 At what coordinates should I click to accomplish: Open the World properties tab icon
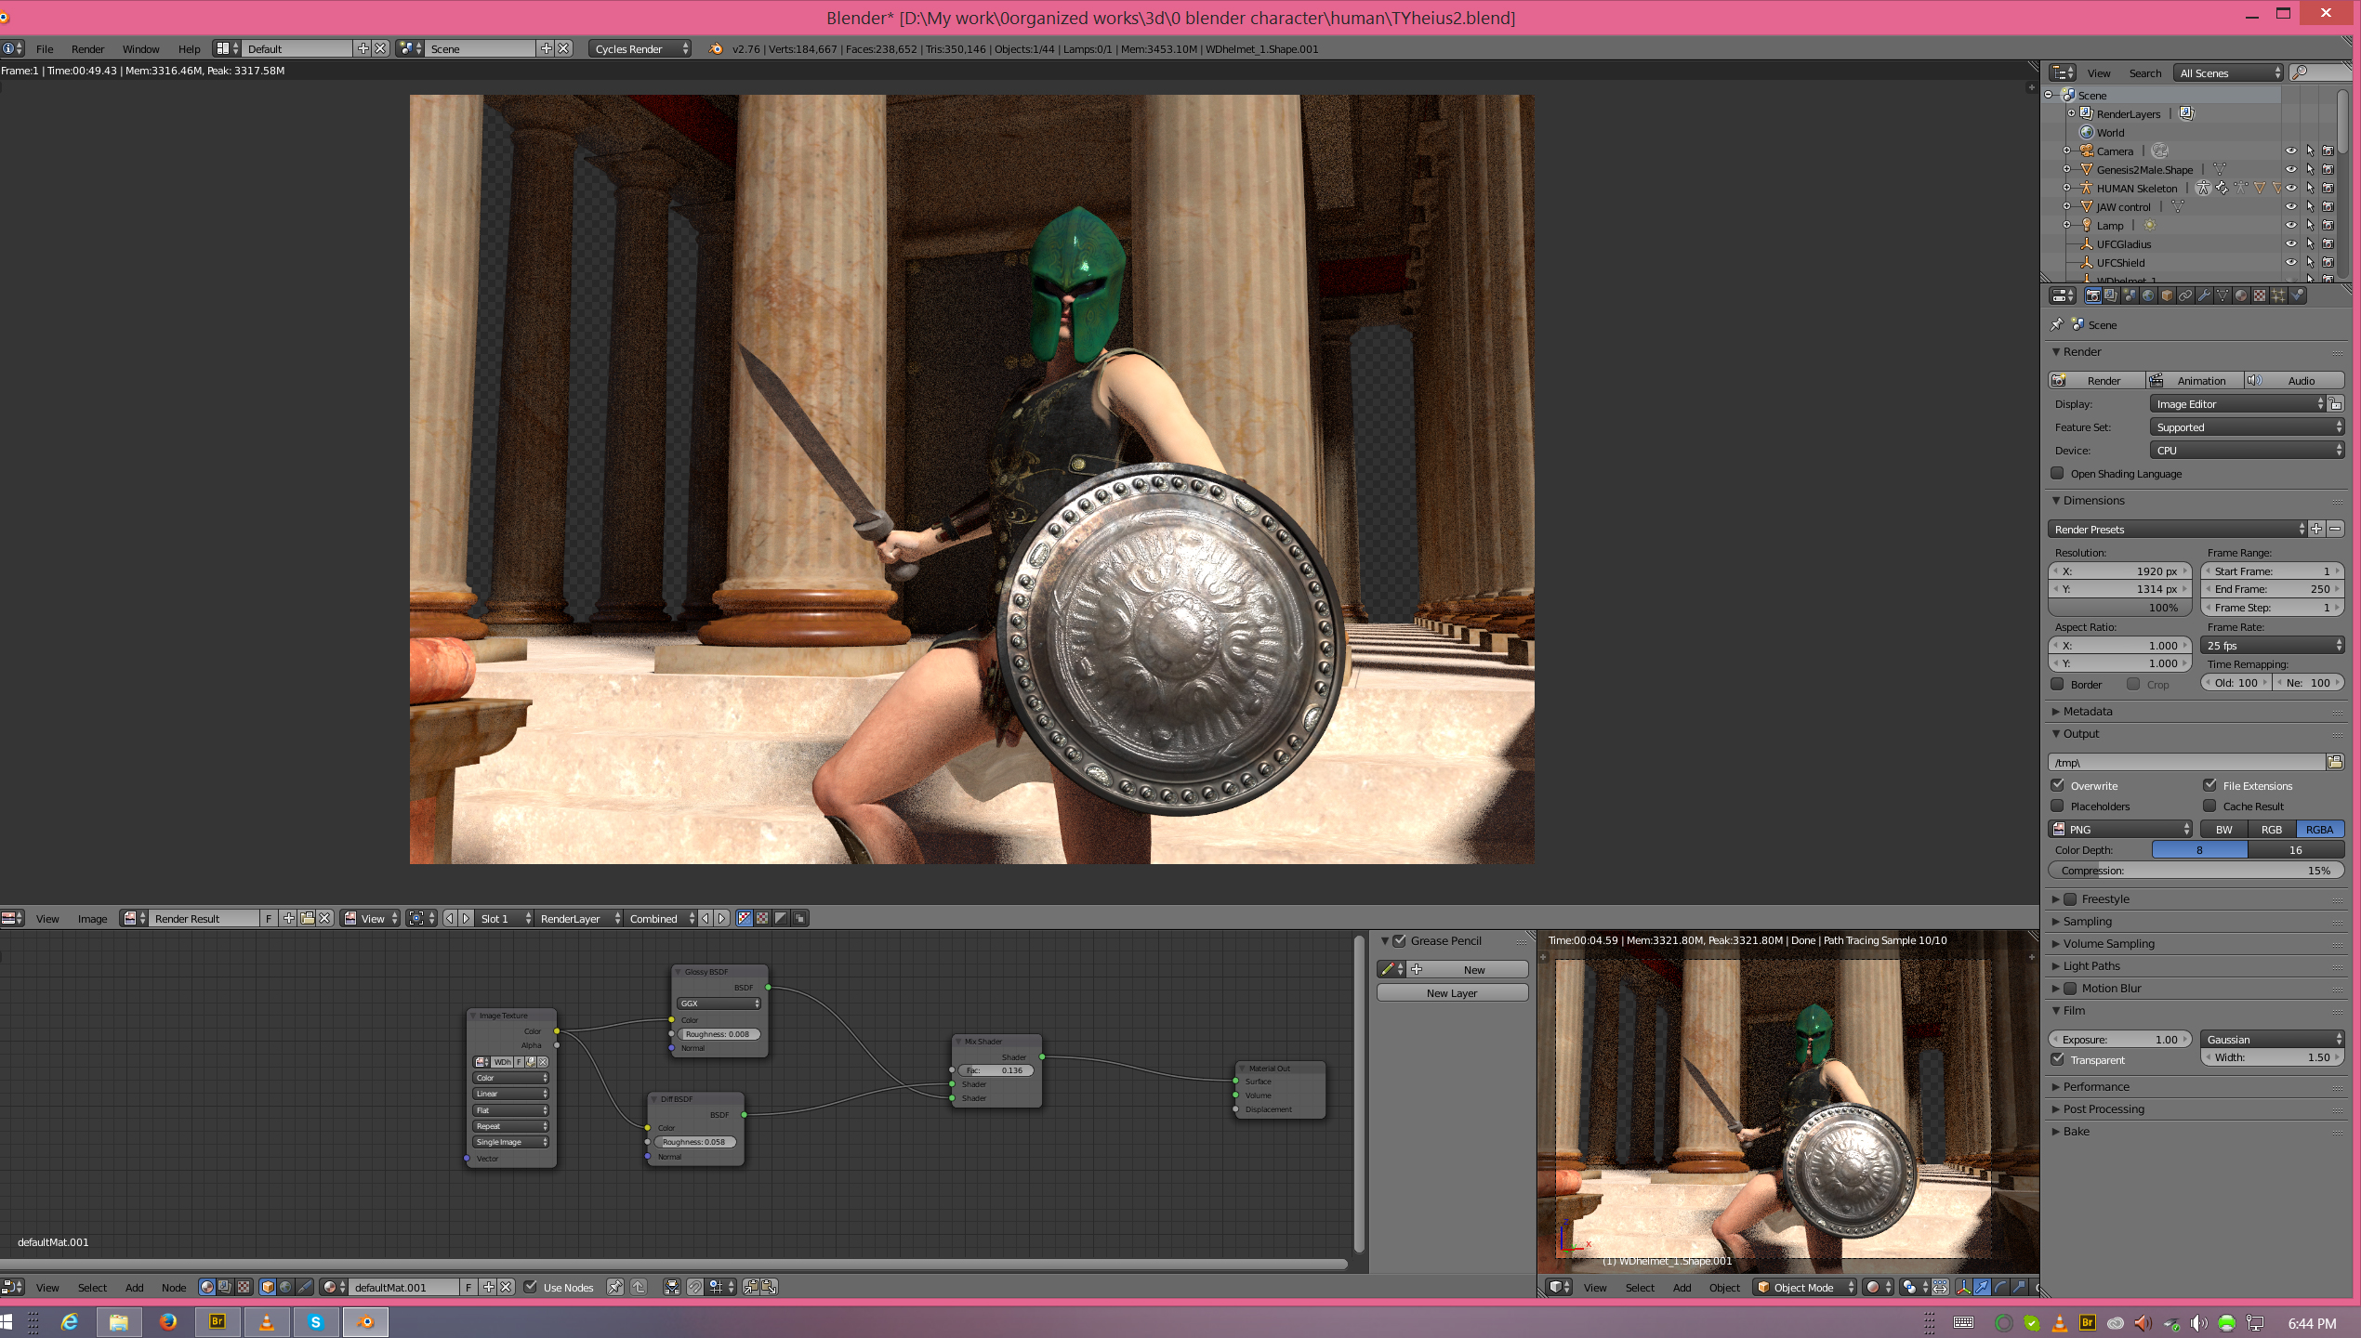pyautogui.click(x=2148, y=295)
